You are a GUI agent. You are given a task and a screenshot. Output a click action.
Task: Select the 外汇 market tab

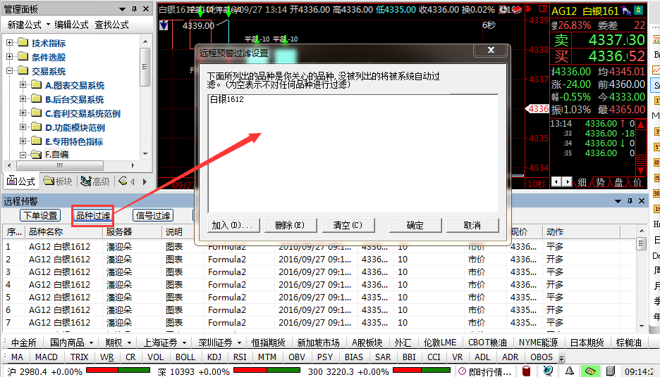click(403, 343)
